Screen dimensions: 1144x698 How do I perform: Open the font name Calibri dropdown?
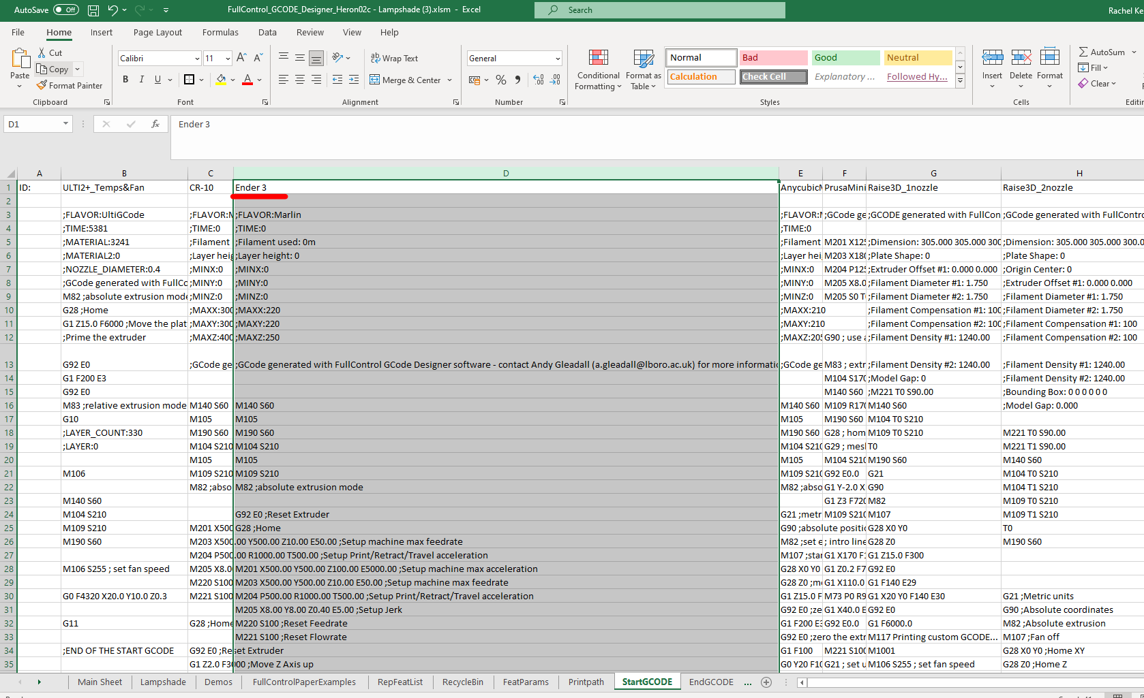pos(197,59)
